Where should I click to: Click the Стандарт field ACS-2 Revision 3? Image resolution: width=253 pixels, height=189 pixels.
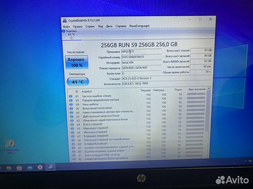[167, 78]
